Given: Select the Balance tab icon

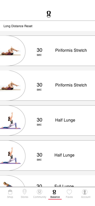Looking at the screenshot, I should [x=54, y=192].
